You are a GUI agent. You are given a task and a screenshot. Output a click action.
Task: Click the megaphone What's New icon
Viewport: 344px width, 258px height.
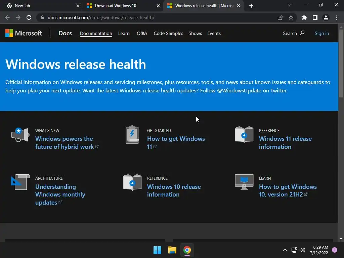tap(20, 135)
